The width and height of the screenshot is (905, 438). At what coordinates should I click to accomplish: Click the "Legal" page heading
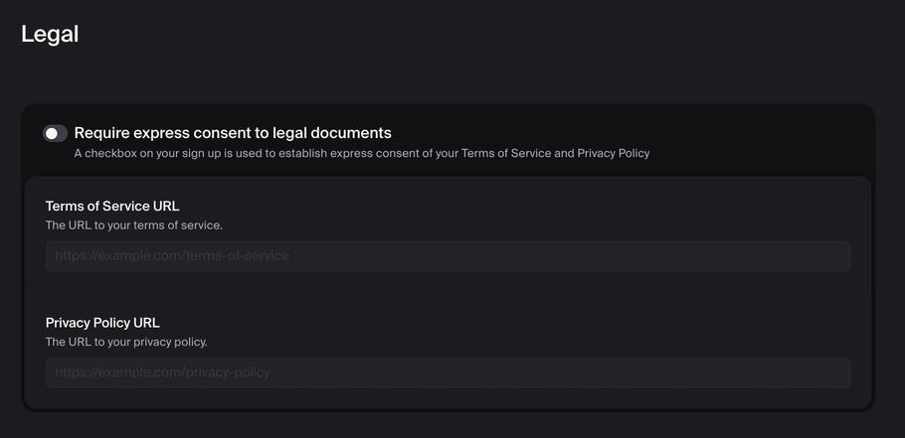(50, 34)
